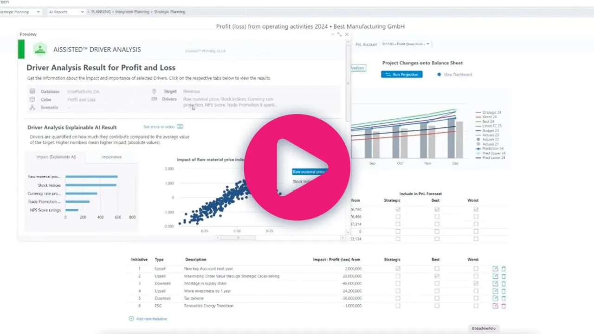Delete initiative 1 New key Account next year

click(504, 269)
